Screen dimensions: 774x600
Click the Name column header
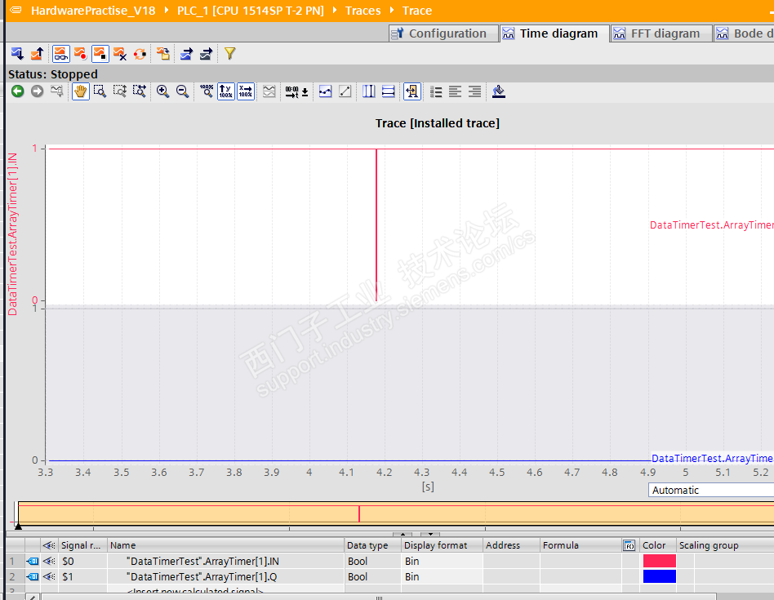coord(225,545)
